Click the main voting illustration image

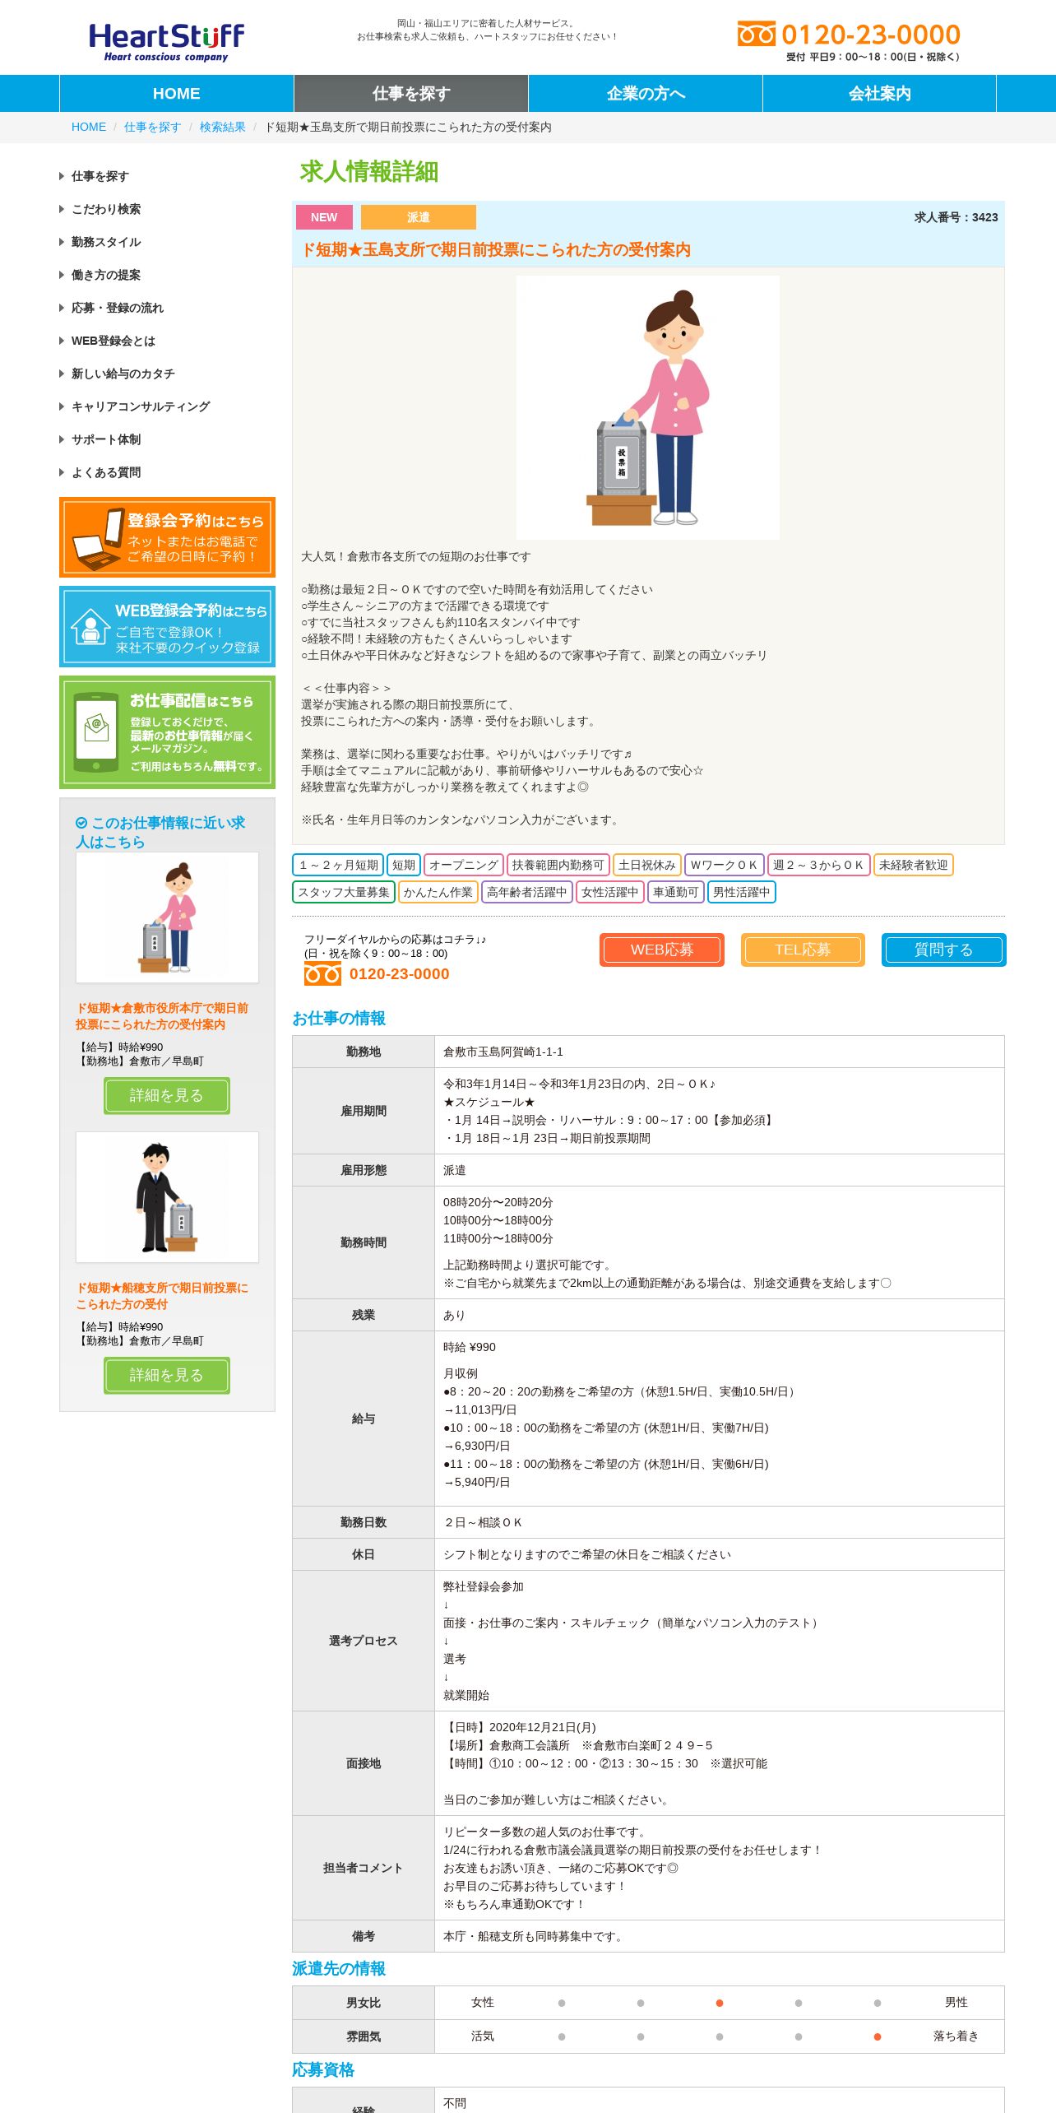648,407
